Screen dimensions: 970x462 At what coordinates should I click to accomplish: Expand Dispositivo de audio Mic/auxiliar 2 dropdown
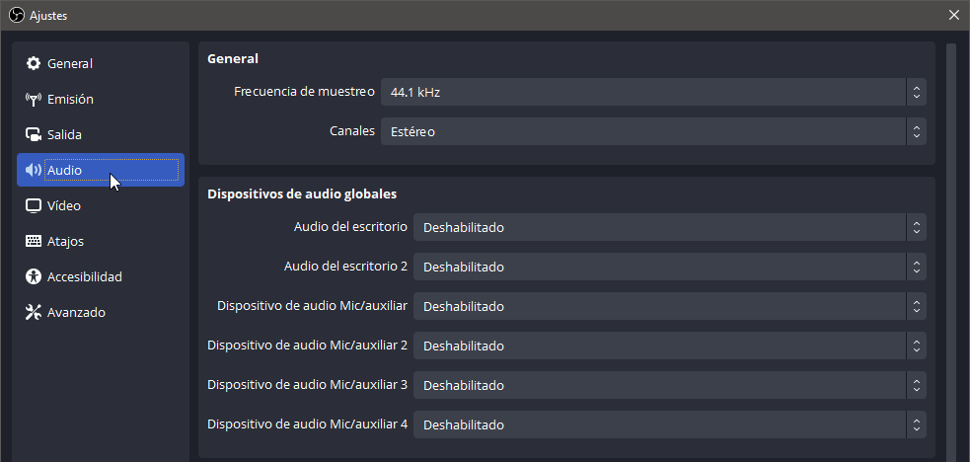coord(669,346)
